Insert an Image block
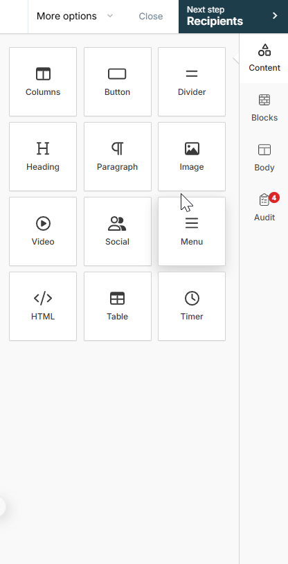Image resolution: width=288 pixels, height=564 pixels. click(x=192, y=157)
